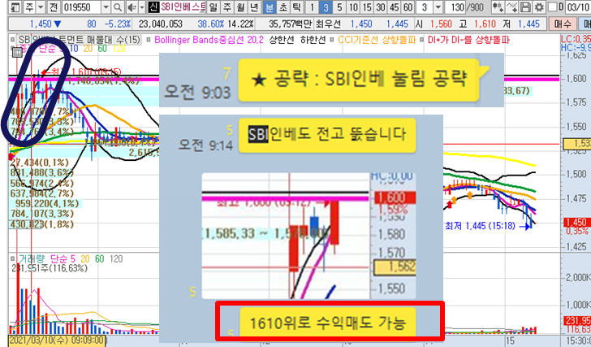The image size is (591, 347).
Task: Click the speaker sound icon
Action: coord(132,7)
